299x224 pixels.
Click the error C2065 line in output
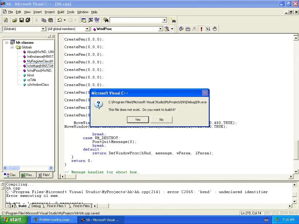(137, 192)
